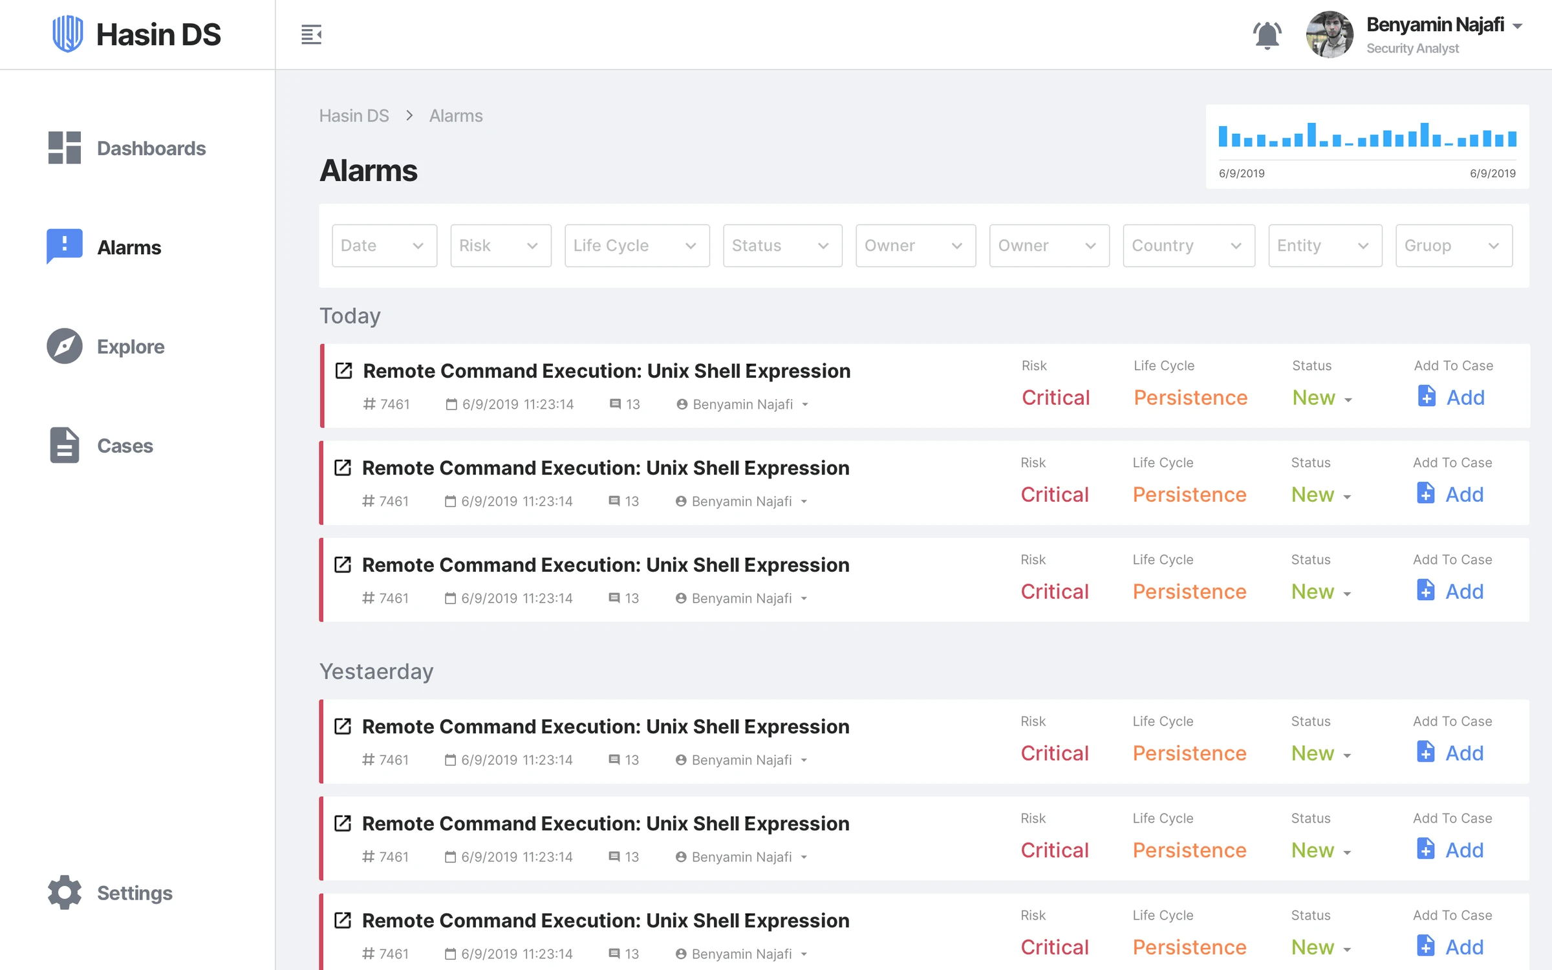Open Explore in the sidebar
The height and width of the screenshot is (970, 1552).
tap(105, 347)
